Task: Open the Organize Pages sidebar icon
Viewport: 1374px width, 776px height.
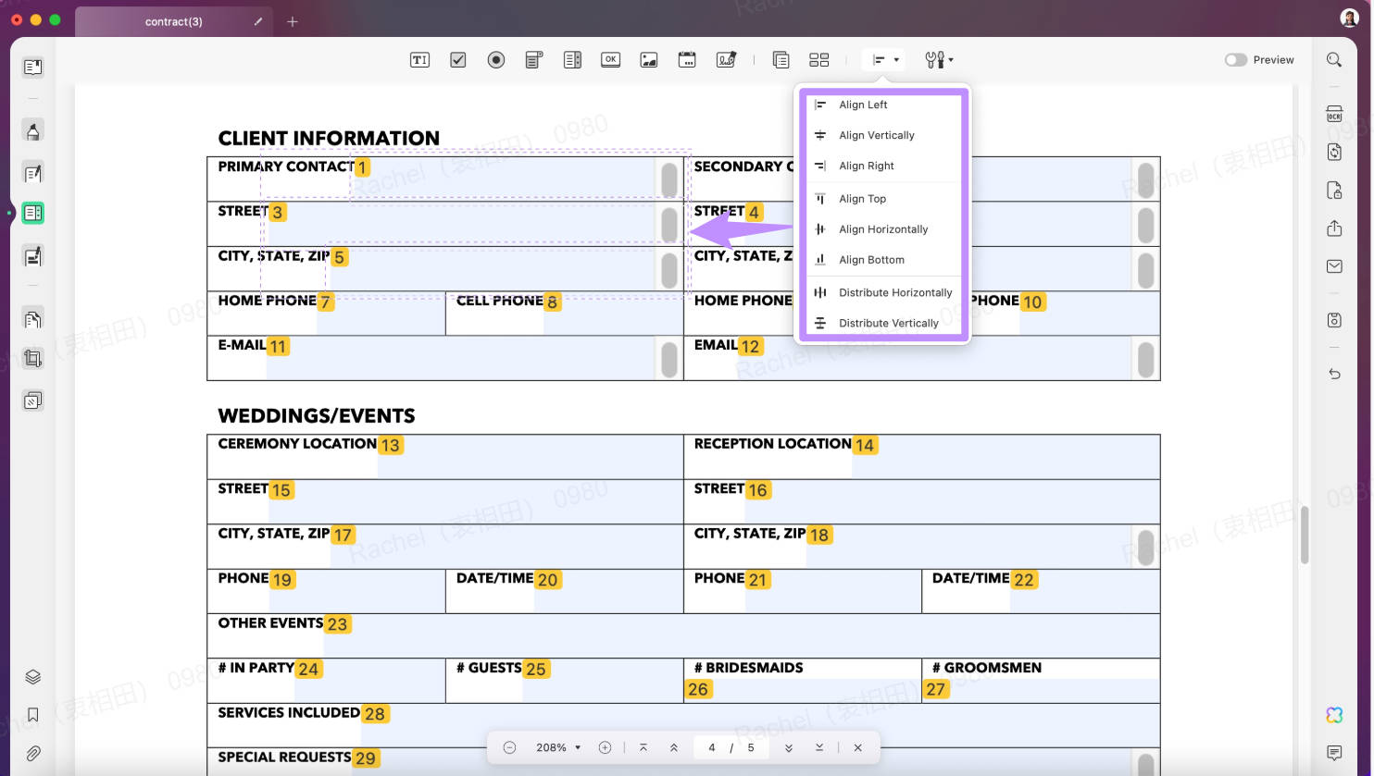Action: coord(32,320)
